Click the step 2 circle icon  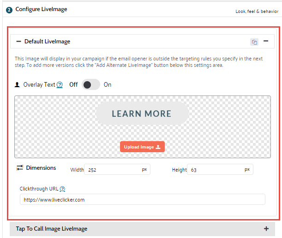(9, 10)
